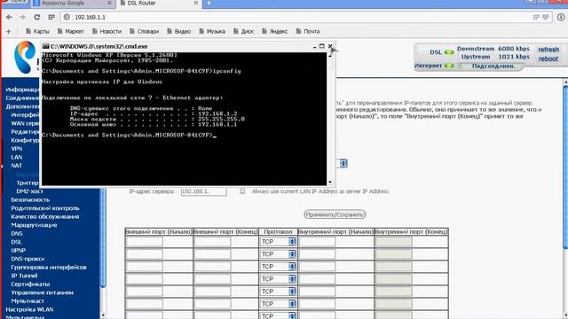Open Настройка WLAN in the sidebar
The image size is (568, 319).
[29, 309]
